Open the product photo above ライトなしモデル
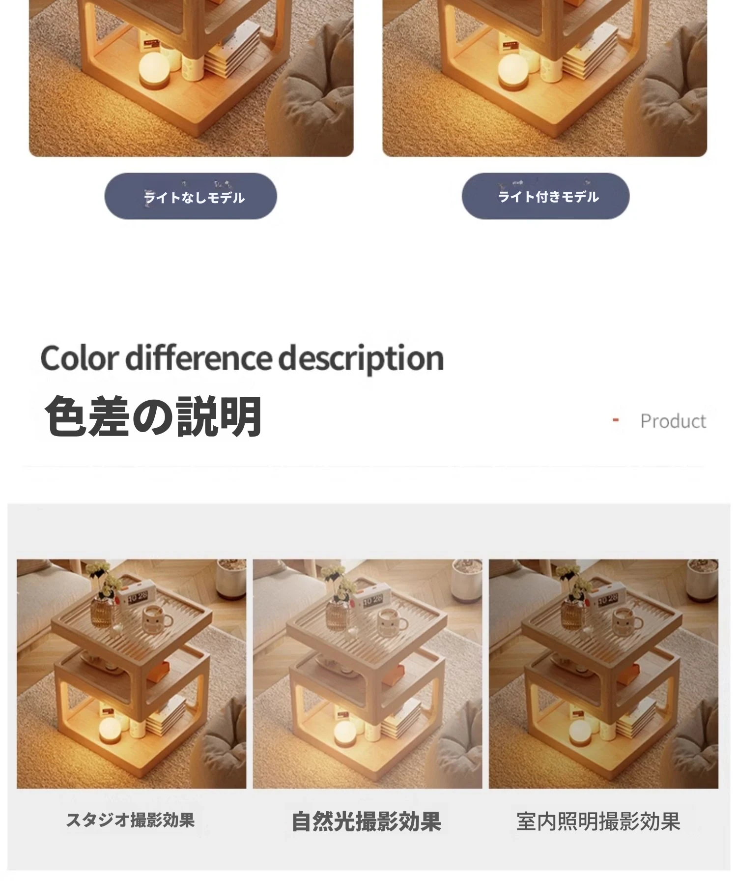 point(191,78)
